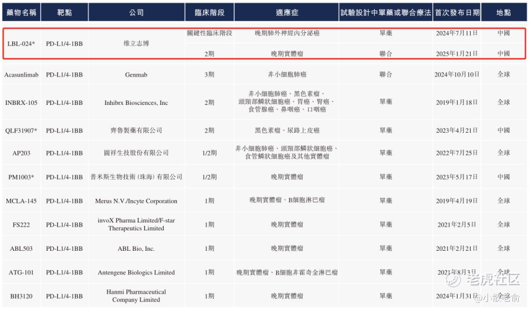Click the 1/2期 stage cell for AP203
This screenshot has width=530, height=310.
click(209, 153)
